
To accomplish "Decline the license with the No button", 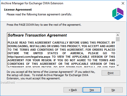I will 113,90.
